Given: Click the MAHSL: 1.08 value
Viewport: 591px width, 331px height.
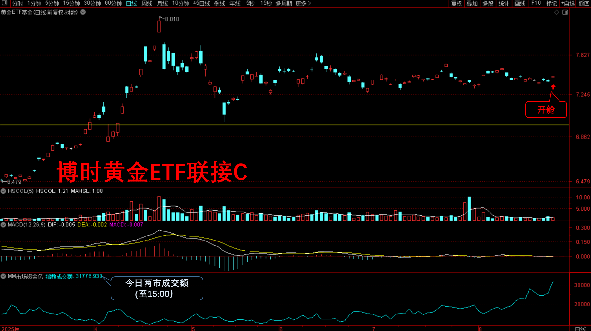Looking at the screenshot, I should 87,191.
